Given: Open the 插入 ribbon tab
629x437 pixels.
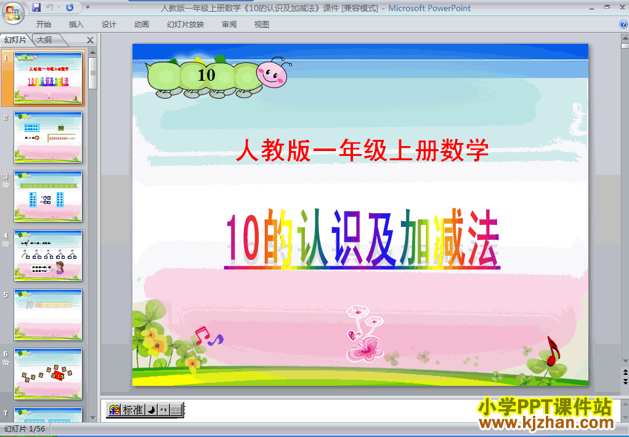Looking at the screenshot, I should (x=76, y=25).
